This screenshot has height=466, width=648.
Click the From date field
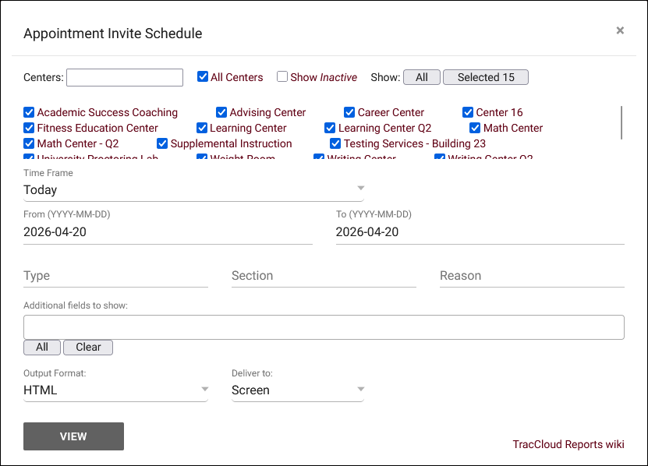click(168, 232)
